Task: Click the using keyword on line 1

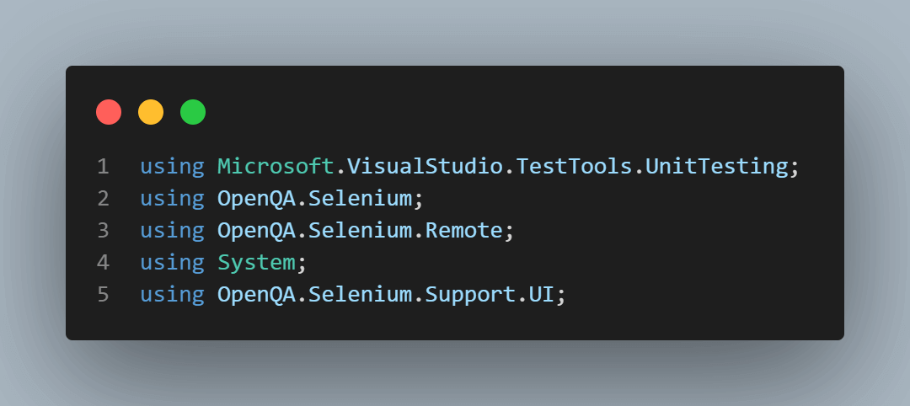Action: tap(172, 167)
